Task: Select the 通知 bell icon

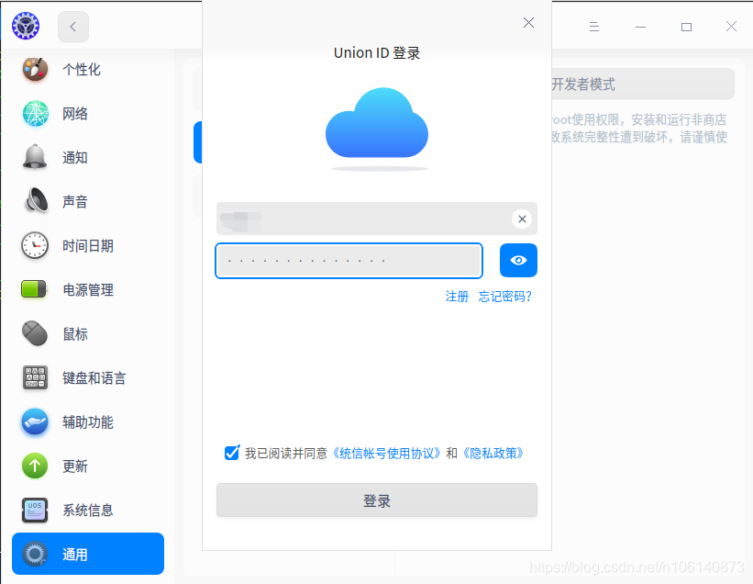Action: coord(35,157)
